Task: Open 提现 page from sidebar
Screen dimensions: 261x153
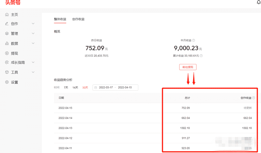Action: coord(14,54)
